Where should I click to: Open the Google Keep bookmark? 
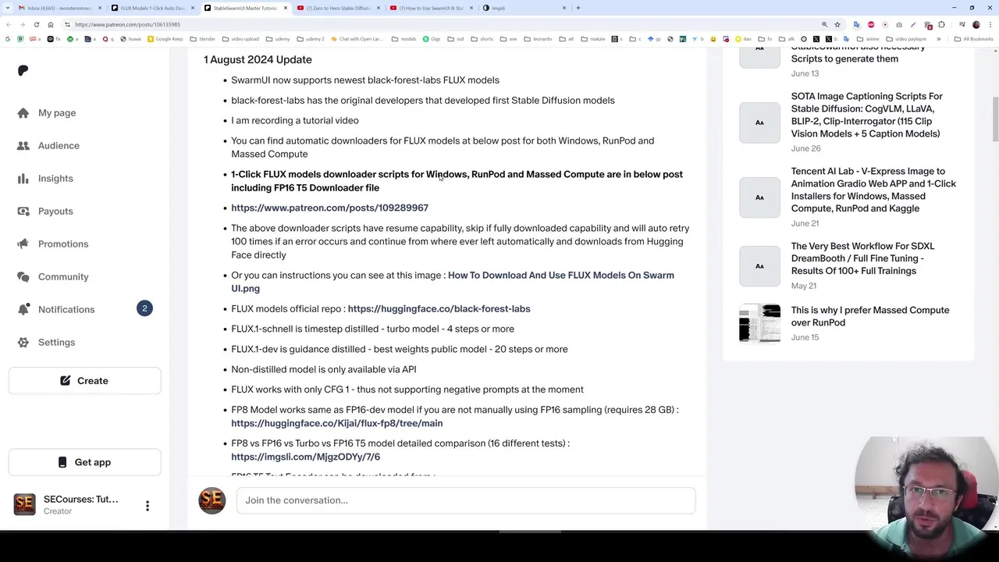[165, 39]
